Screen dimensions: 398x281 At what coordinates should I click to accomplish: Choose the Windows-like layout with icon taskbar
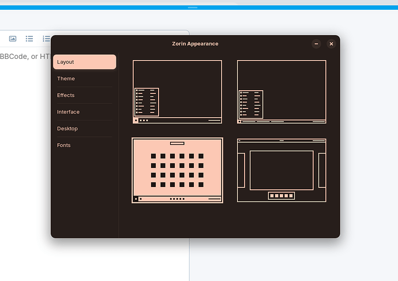click(x=177, y=92)
